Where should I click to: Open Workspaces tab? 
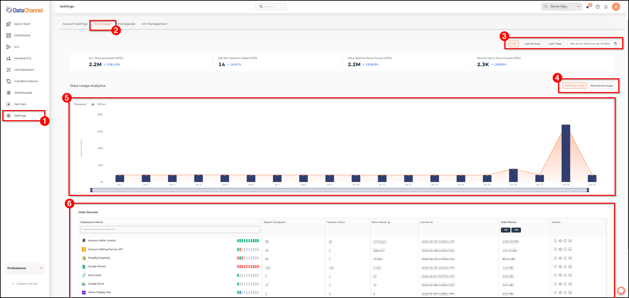tap(126, 24)
